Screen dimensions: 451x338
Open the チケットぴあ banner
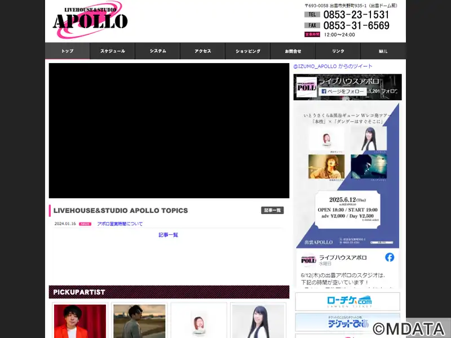pos(347,323)
